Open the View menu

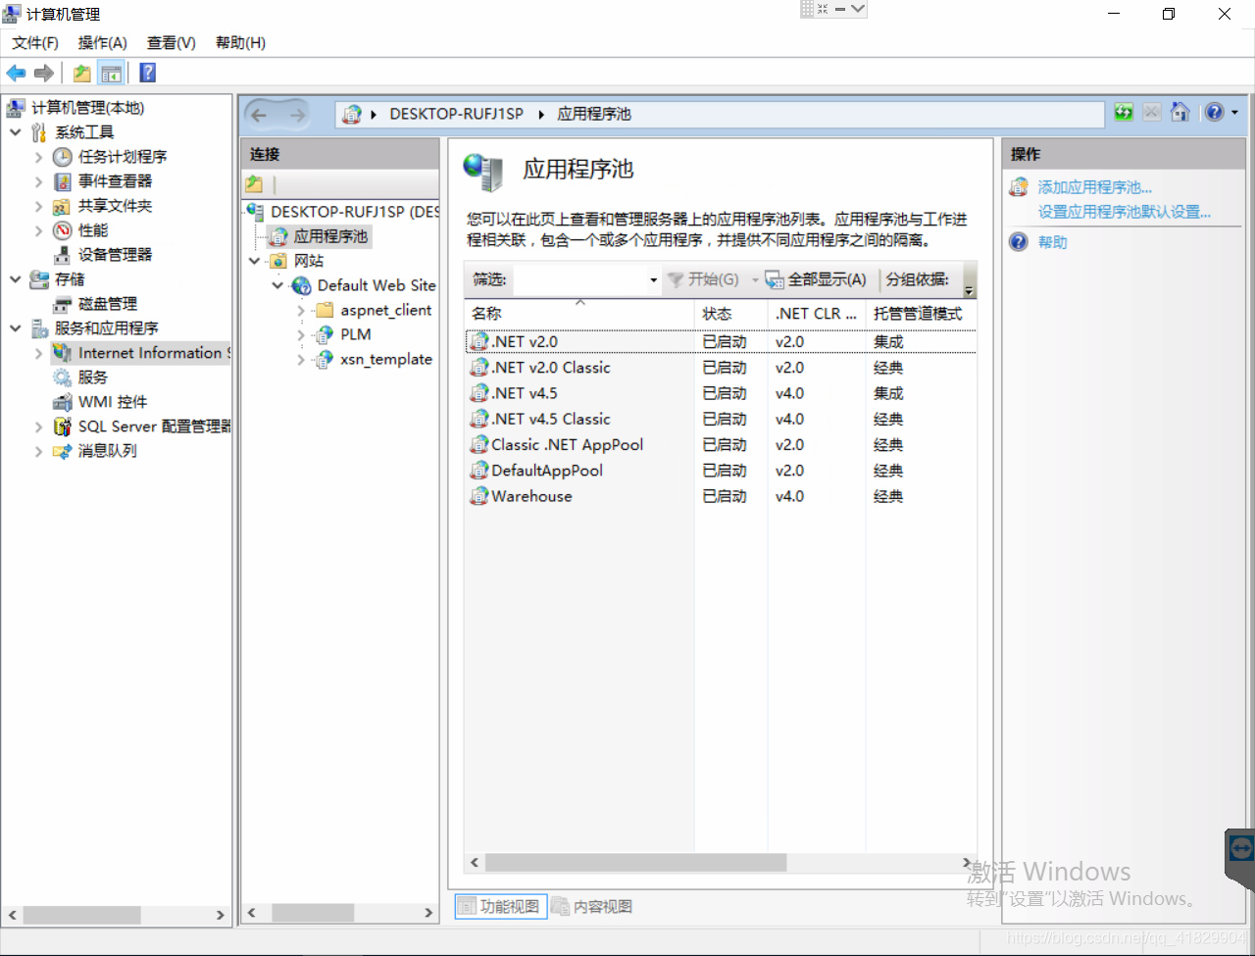(x=172, y=42)
